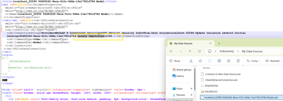The height and width of the screenshot is (101, 283).
Task: Expand the chevron after Dokumenty in the address bar
Action: (238, 51)
